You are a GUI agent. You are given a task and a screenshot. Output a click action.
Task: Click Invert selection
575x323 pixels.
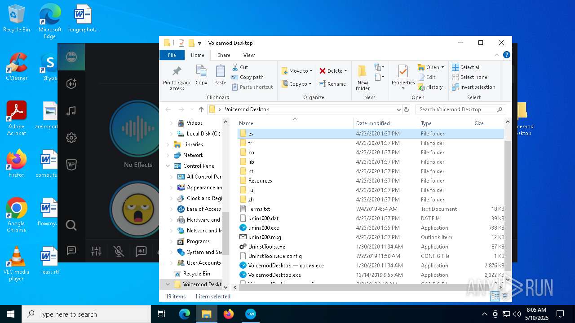[x=473, y=87]
